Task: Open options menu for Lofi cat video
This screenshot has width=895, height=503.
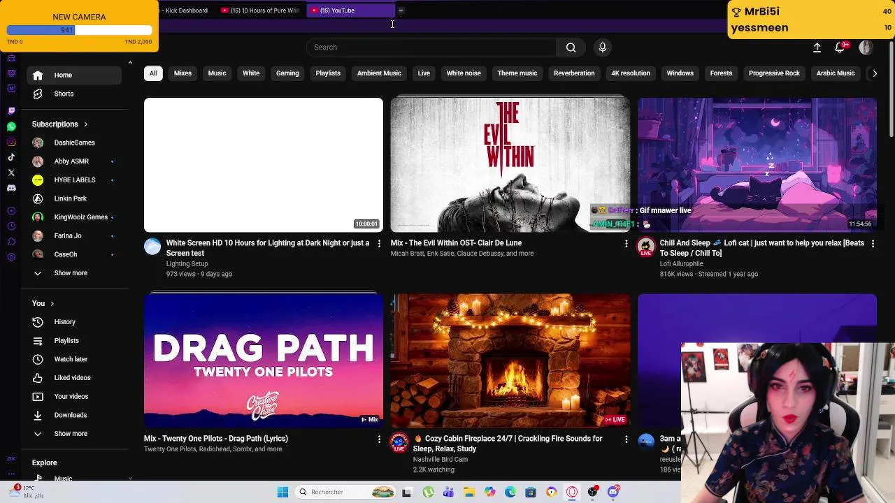Action: click(873, 244)
